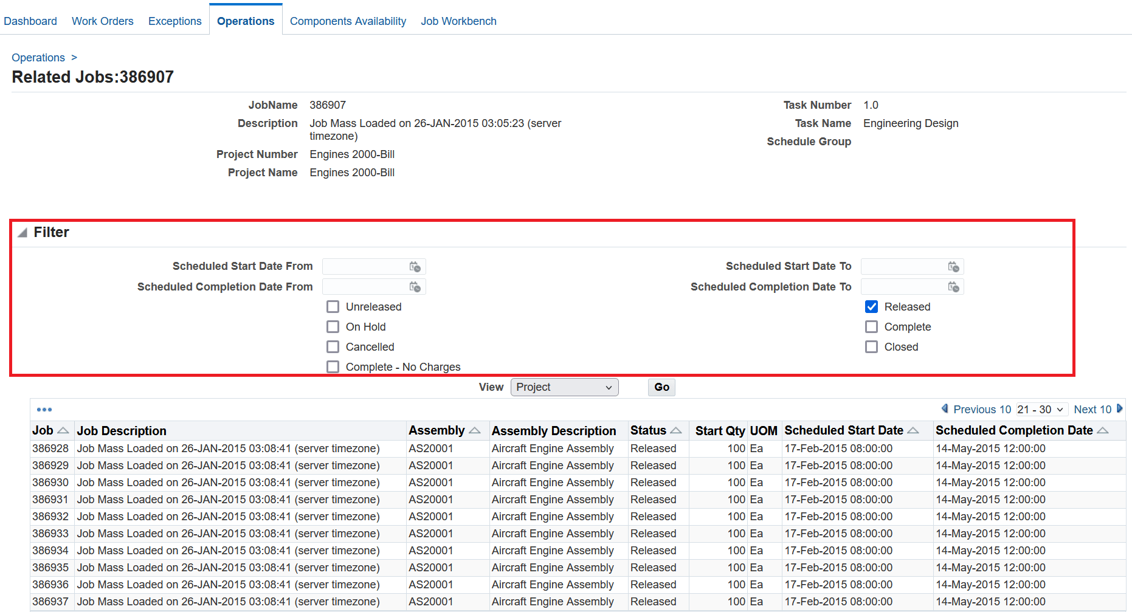Click the ellipsis table control icon above the Job column
The image size is (1132, 612).
pyautogui.click(x=44, y=409)
